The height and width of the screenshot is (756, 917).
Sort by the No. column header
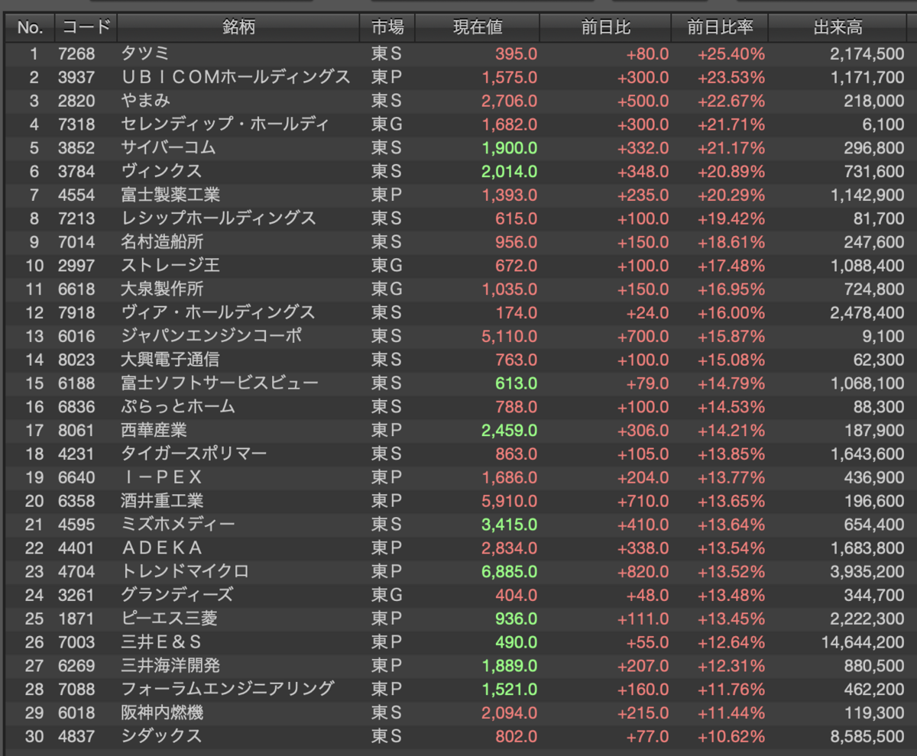click(x=30, y=28)
